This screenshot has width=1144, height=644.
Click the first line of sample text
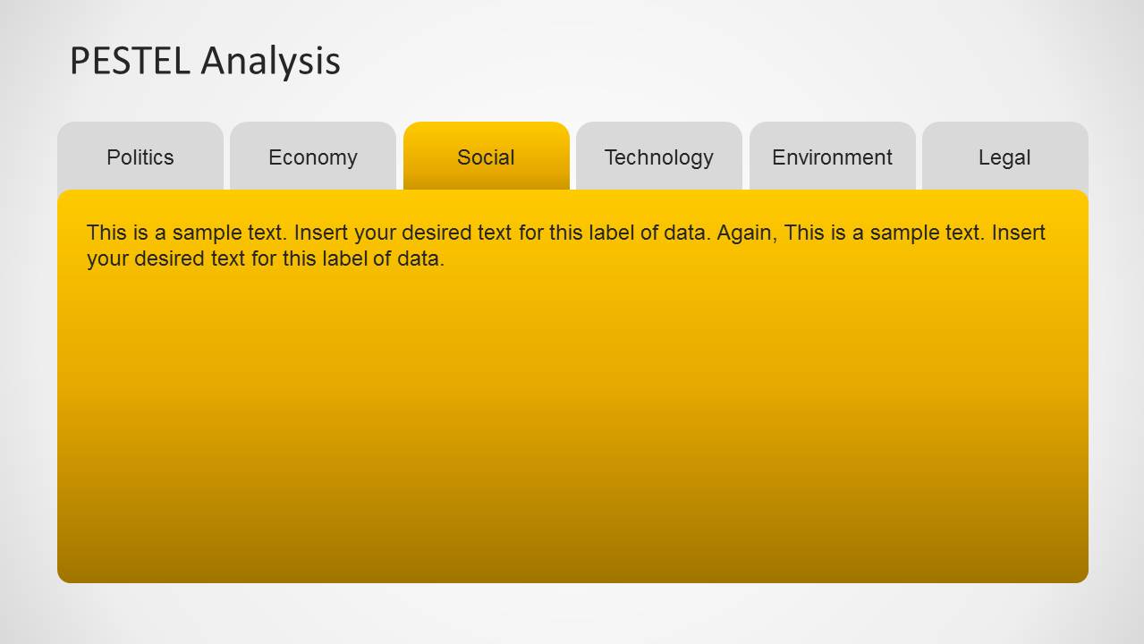coord(566,233)
